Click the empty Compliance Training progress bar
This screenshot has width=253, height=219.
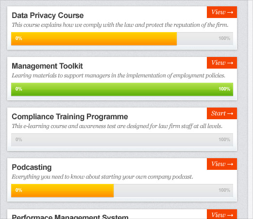(x=122, y=140)
